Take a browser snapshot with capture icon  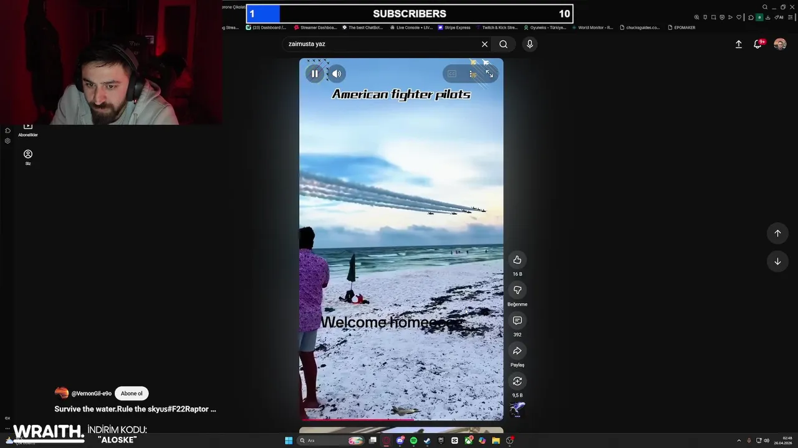(714, 17)
